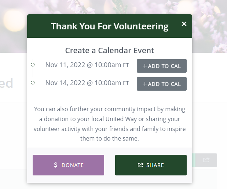
Task: Click the Thank You For Volunteering title
Action: tap(110, 26)
